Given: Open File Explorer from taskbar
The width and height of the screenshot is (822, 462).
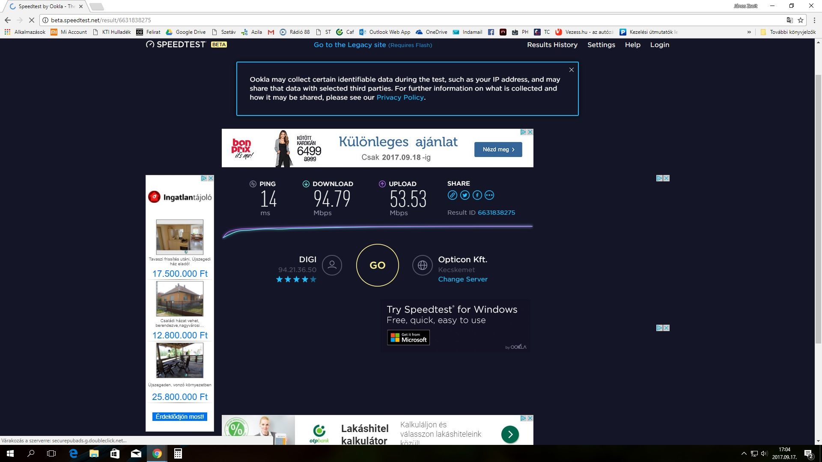Looking at the screenshot, I should [94, 453].
